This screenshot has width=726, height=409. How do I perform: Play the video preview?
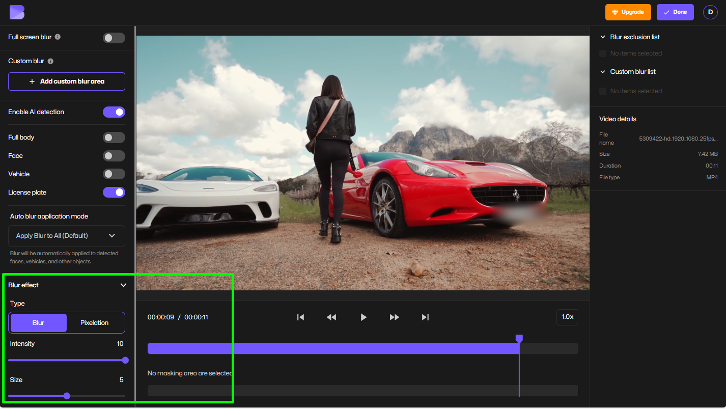click(x=364, y=317)
